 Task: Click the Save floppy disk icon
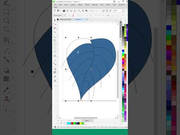(x=64, y=11)
